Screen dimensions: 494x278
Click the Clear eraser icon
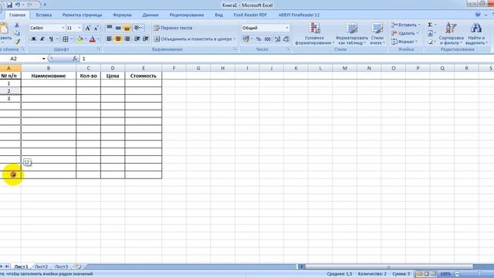[431, 42]
